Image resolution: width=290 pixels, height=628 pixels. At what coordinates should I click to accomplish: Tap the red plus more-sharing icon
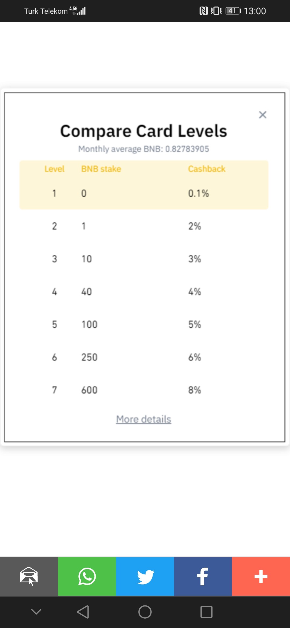[x=261, y=576]
